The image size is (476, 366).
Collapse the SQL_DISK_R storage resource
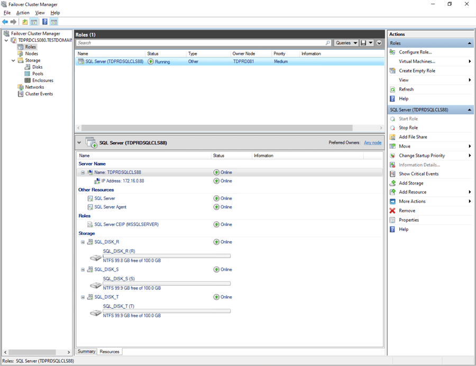click(x=83, y=242)
